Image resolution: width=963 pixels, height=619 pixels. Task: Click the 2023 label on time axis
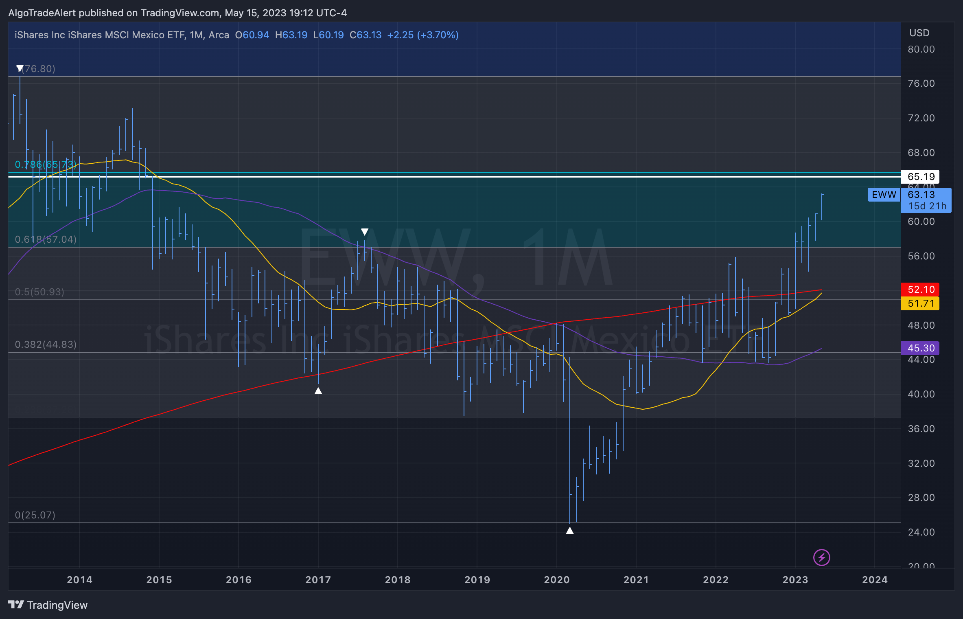click(x=795, y=579)
